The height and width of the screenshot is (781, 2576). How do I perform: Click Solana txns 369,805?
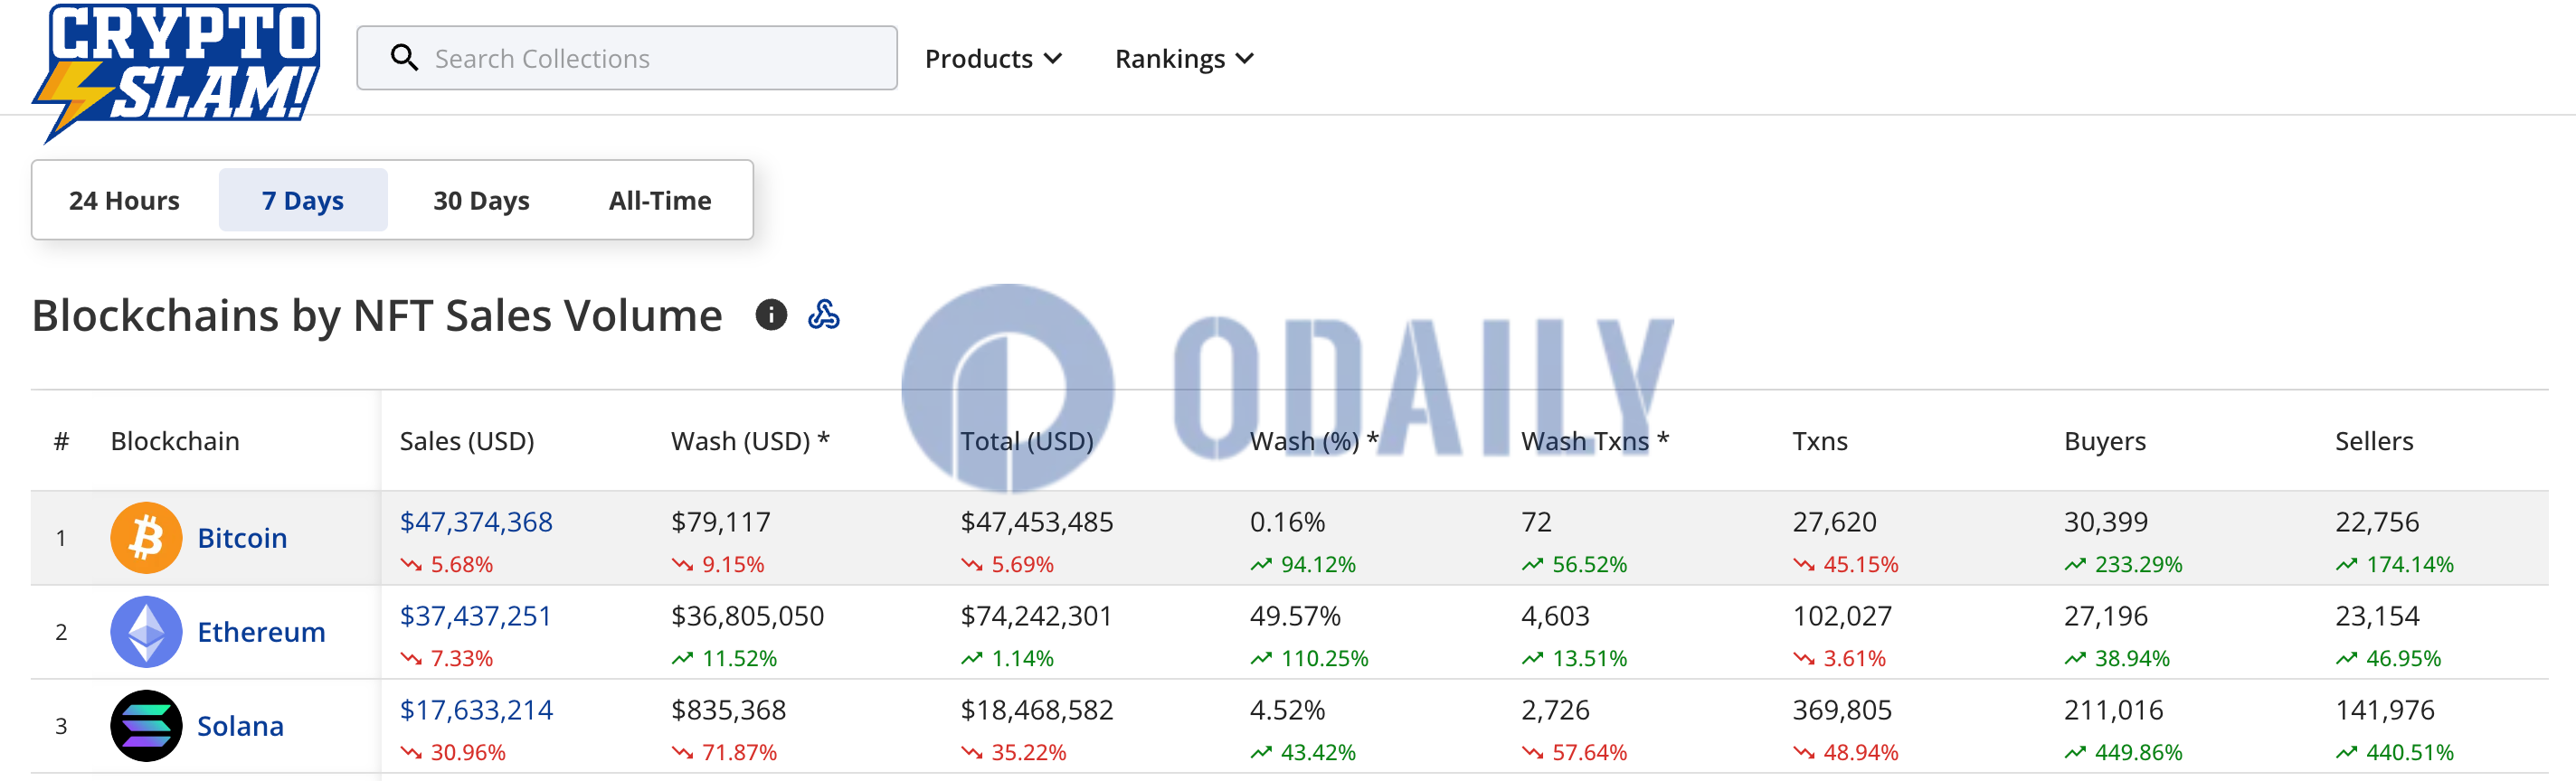click(1842, 710)
